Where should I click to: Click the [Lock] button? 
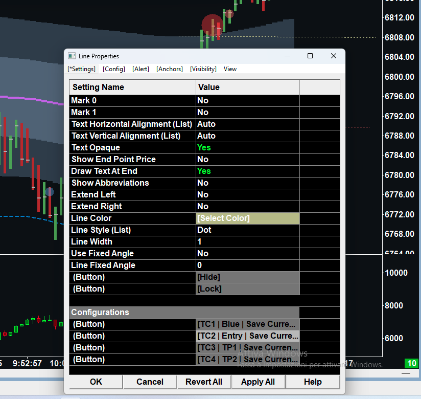pos(248,289)
